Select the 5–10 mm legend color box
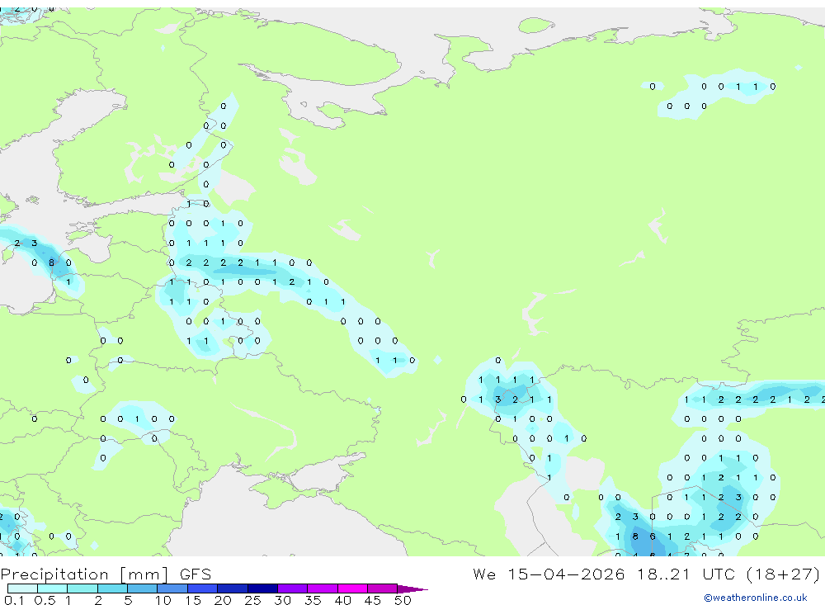Viewport: 825px width, 605px height. tap(143, 588)
